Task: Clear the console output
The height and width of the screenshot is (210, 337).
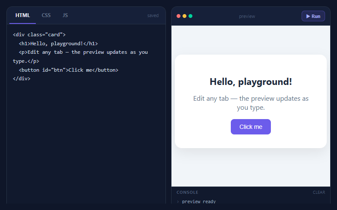Action: click(x=319, y=192)
